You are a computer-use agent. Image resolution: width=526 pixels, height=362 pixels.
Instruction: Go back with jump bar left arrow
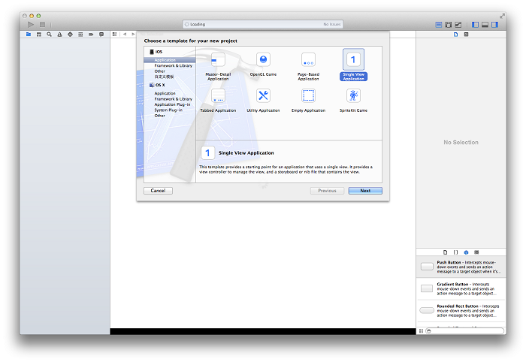coord(125,35)
